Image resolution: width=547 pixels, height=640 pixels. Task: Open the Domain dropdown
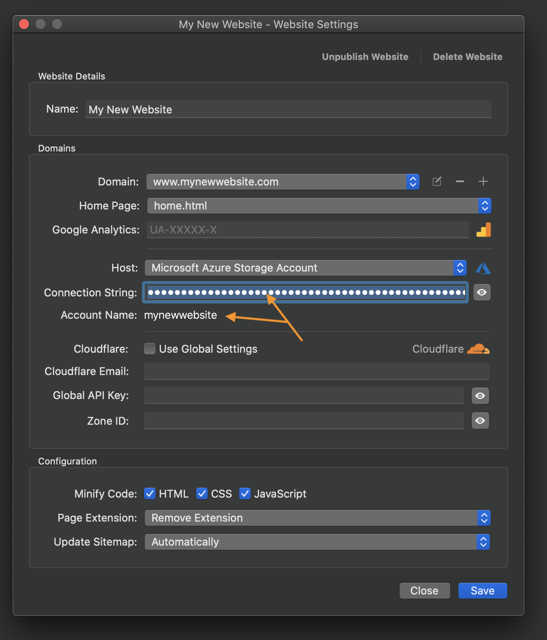(x=283, y=182)
